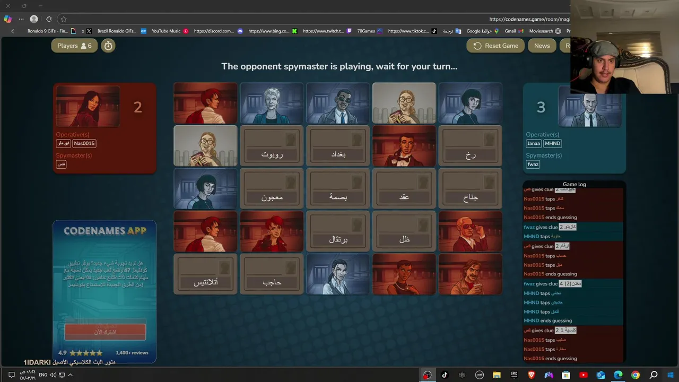This screenshot has width=679, height=382.
Task: Open the Gmail bookmark
Action: coord(515,31)
